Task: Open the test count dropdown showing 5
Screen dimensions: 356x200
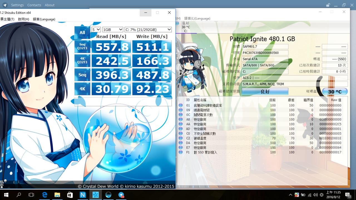Action: pos(96,29)
